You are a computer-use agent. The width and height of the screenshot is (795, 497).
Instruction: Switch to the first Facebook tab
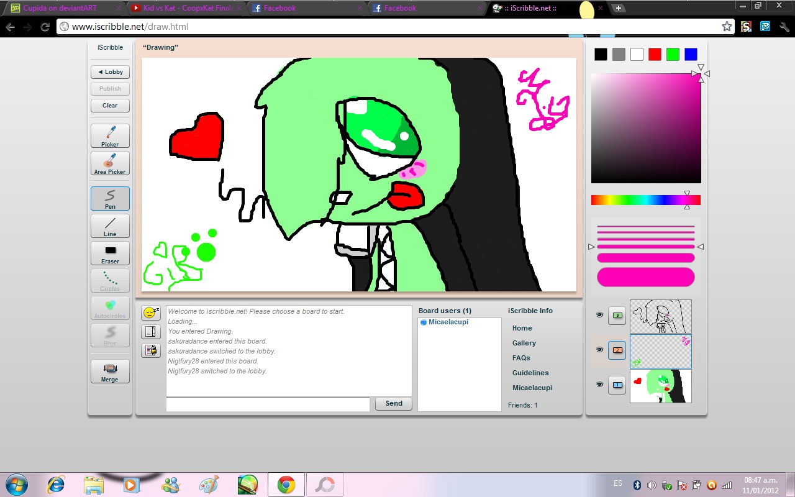point(308,8)
